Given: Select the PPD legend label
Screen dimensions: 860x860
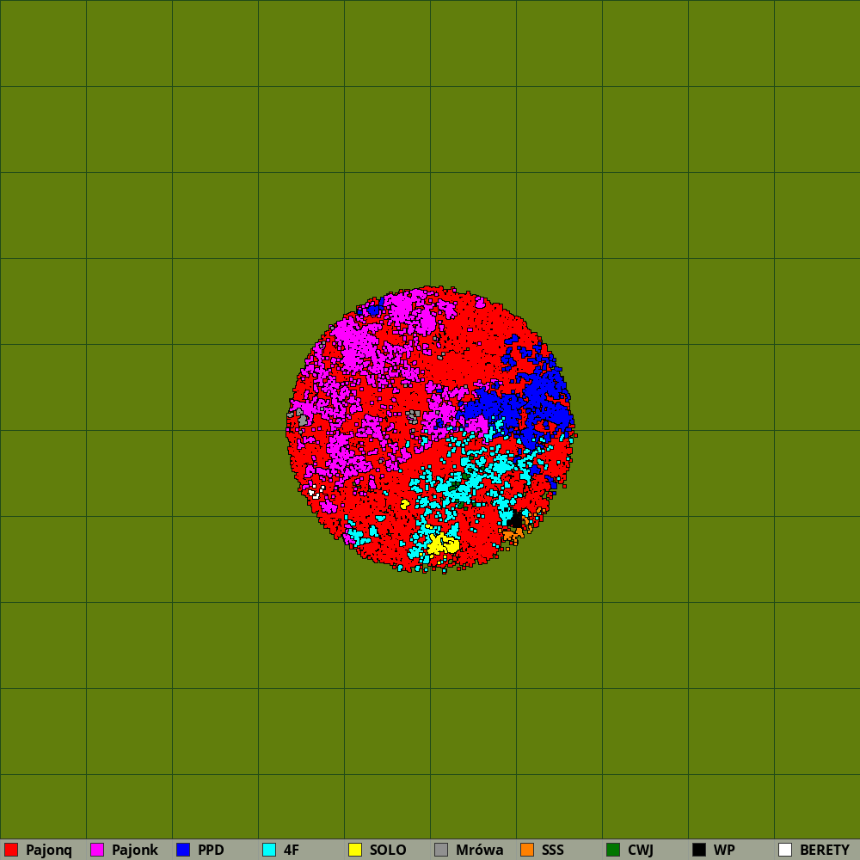Looking at the screenshot, I should point(211,851).
